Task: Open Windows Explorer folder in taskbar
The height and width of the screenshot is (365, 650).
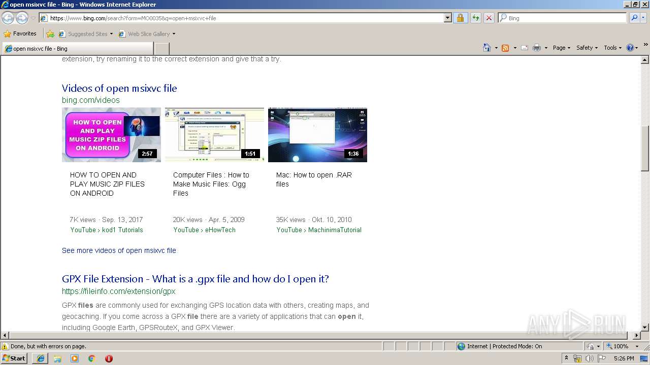Action: [57, 358]
